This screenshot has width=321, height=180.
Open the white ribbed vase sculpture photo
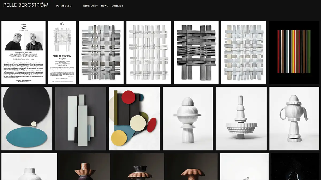[188, 119]
